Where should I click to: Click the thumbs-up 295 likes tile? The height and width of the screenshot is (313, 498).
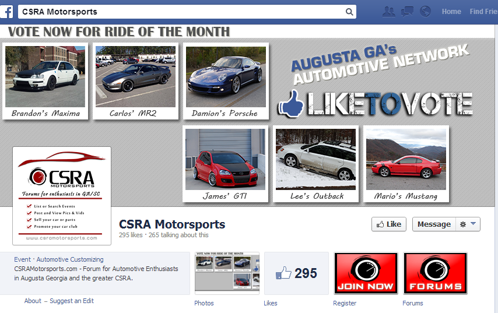pyautogui.click(x=297, y=273)
